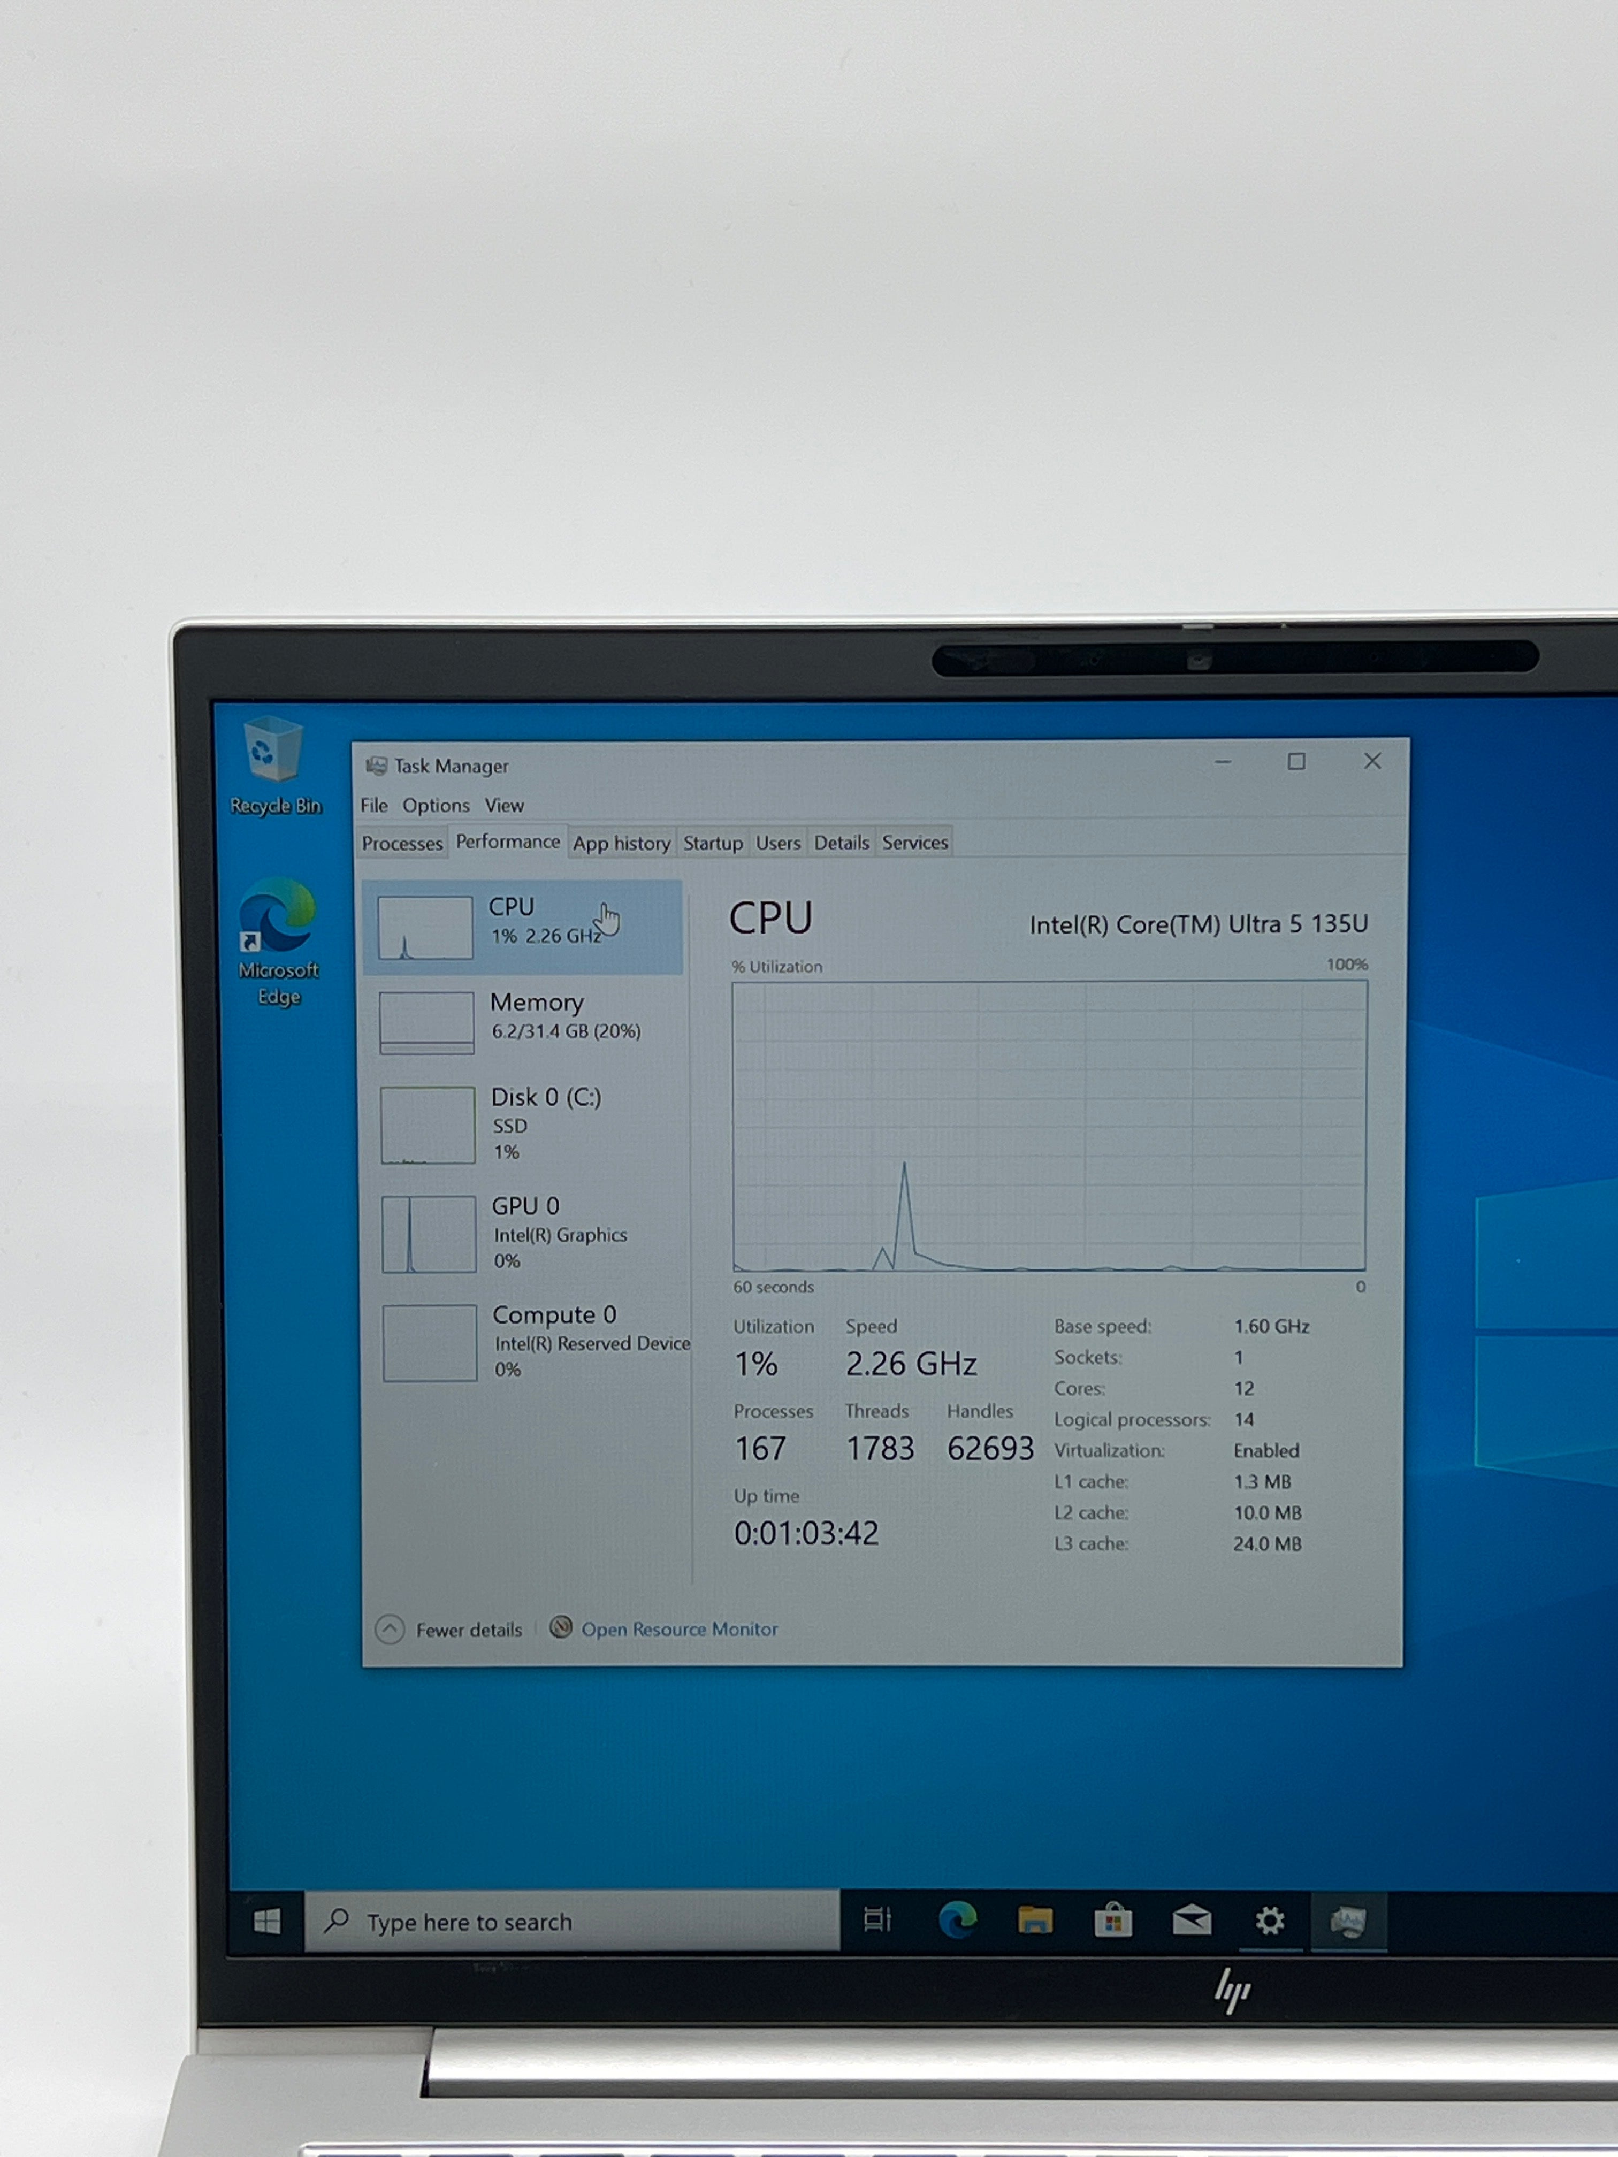Click the '% Utilization' graph label

pyautogui.click(x=777, y=966)
